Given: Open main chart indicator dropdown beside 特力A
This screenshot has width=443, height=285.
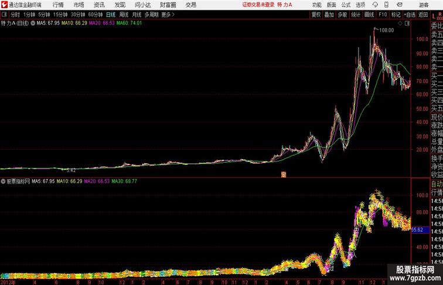Looking at the screenshot, I should click(x=33, y=23).
